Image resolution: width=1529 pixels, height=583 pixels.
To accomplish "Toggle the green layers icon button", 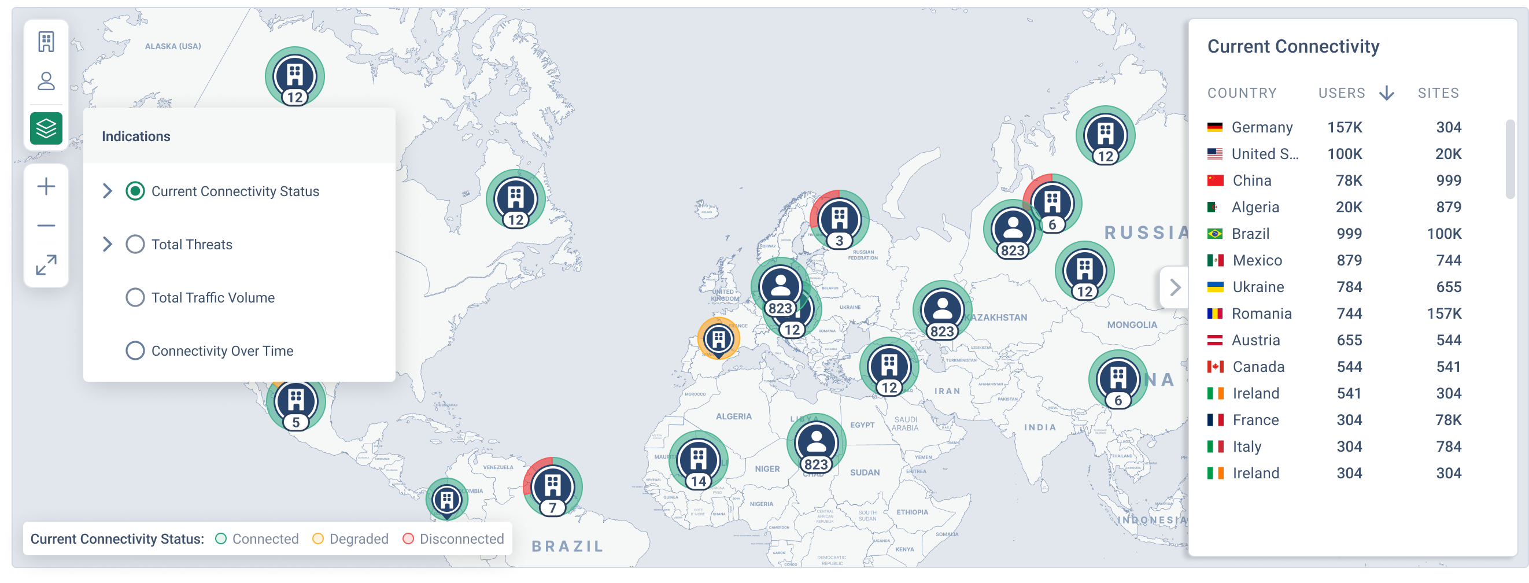I will [x=46, y=128].
